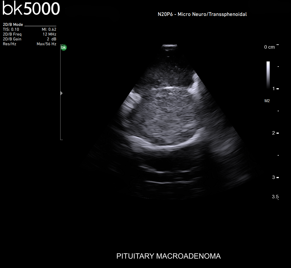Click the bk5000 logo

click(x=31, y=9)
